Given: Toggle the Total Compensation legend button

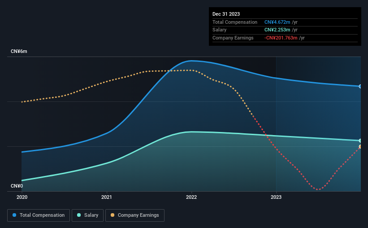Looking at the screenshot, I should click(39, 215).
